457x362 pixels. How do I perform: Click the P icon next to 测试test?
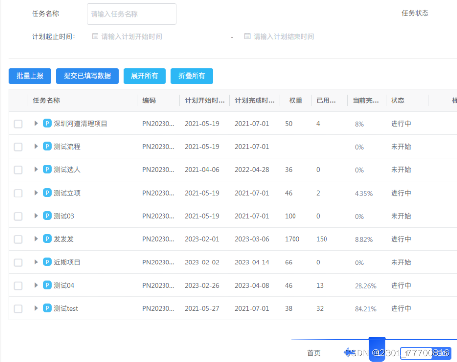click(47, 308)
